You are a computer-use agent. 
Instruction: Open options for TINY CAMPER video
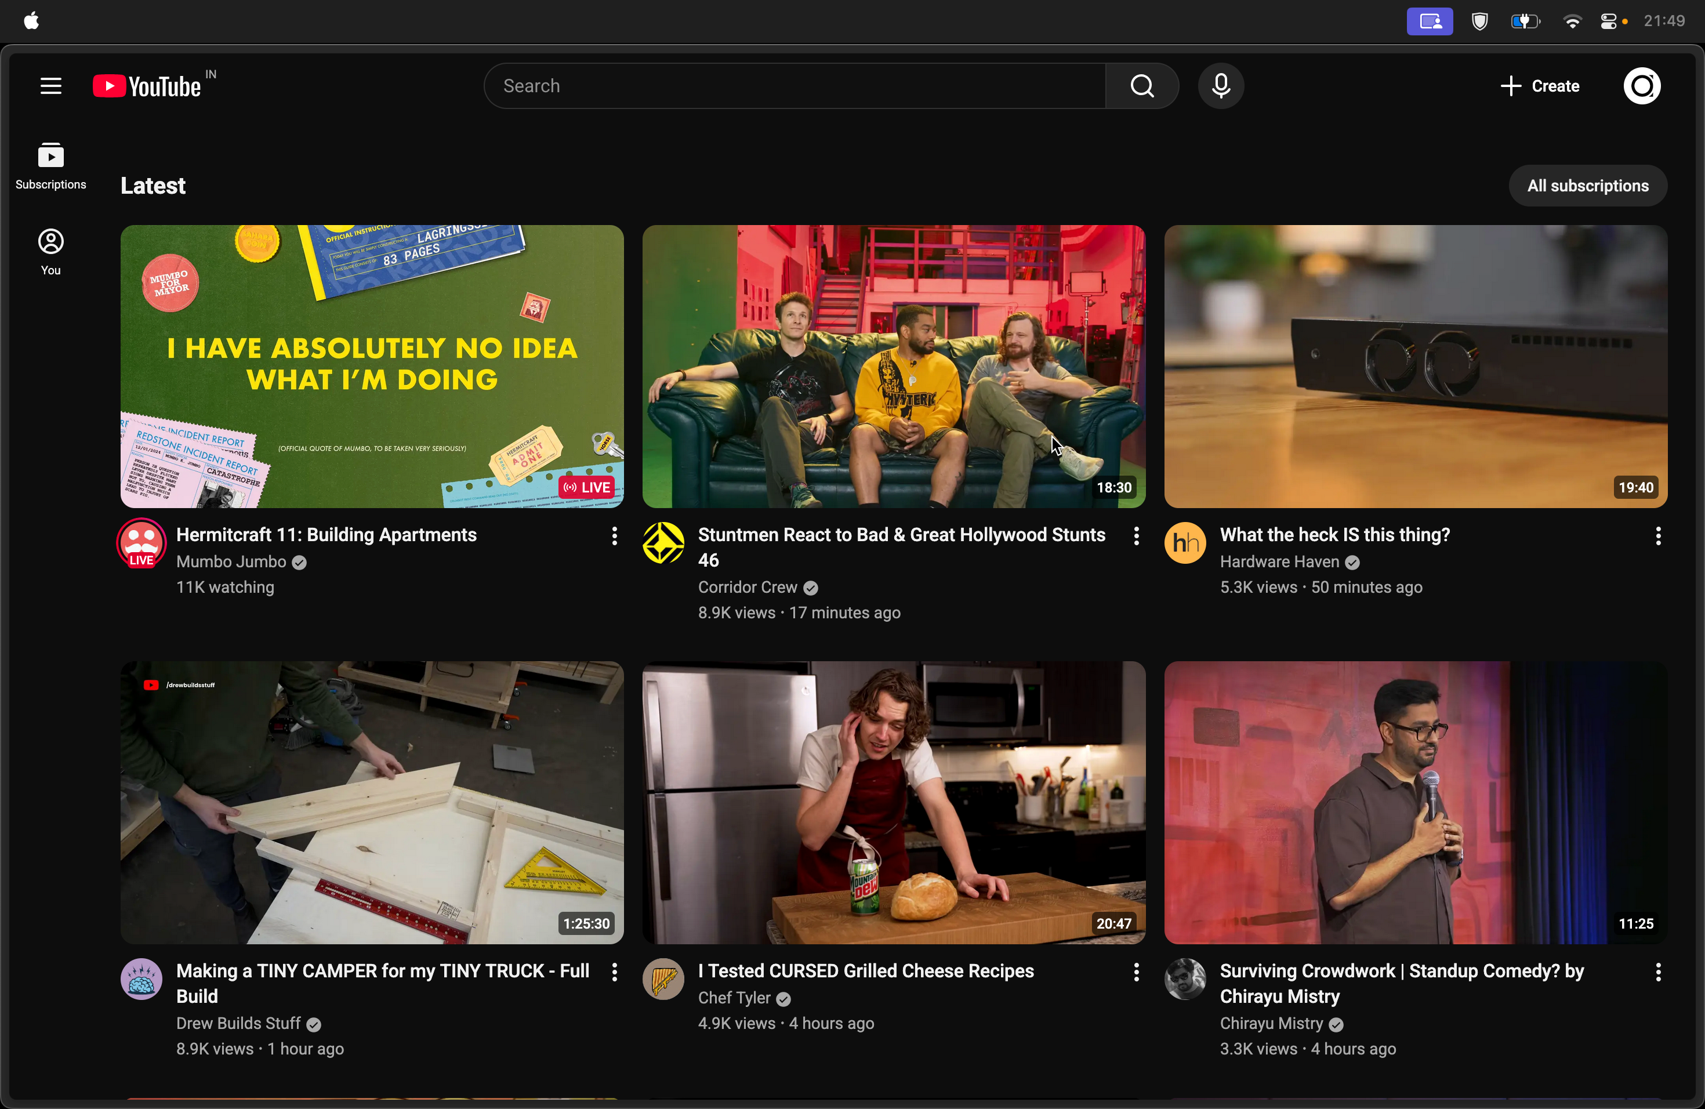coord(614,972)
